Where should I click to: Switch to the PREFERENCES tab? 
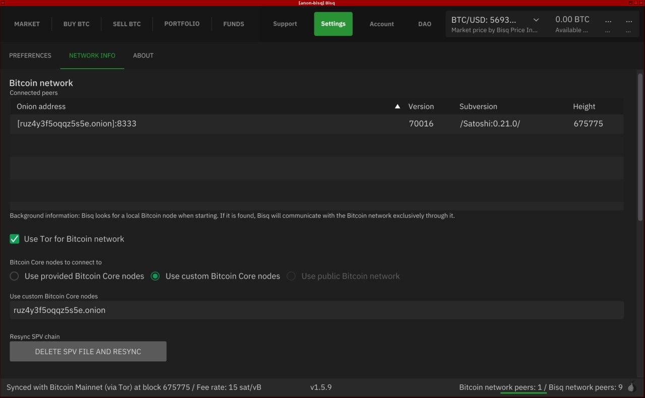coord(30,55)
